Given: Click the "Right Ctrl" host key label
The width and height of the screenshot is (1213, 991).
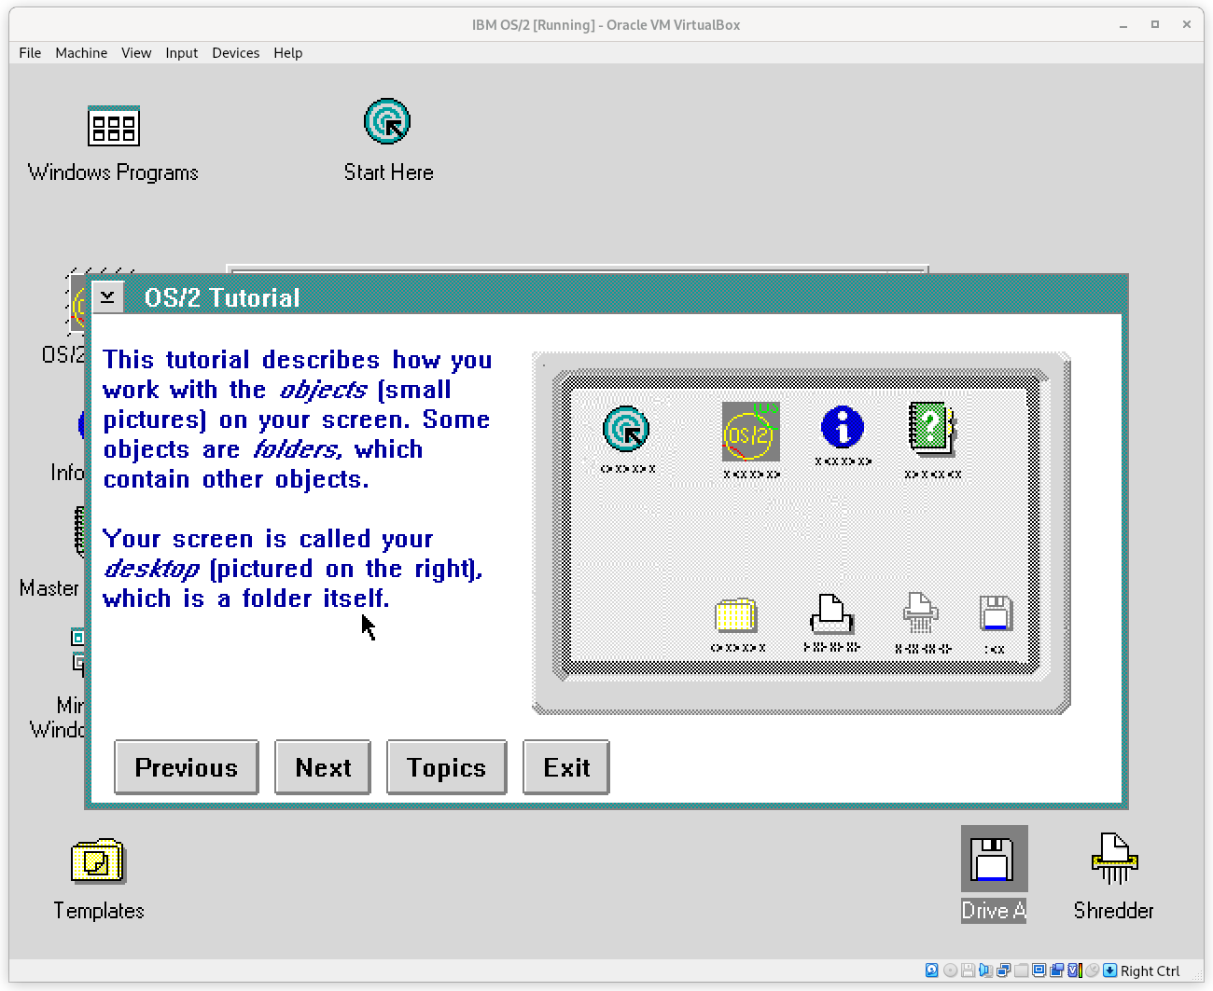Looking at the screenshot, I should (1150, 970).
